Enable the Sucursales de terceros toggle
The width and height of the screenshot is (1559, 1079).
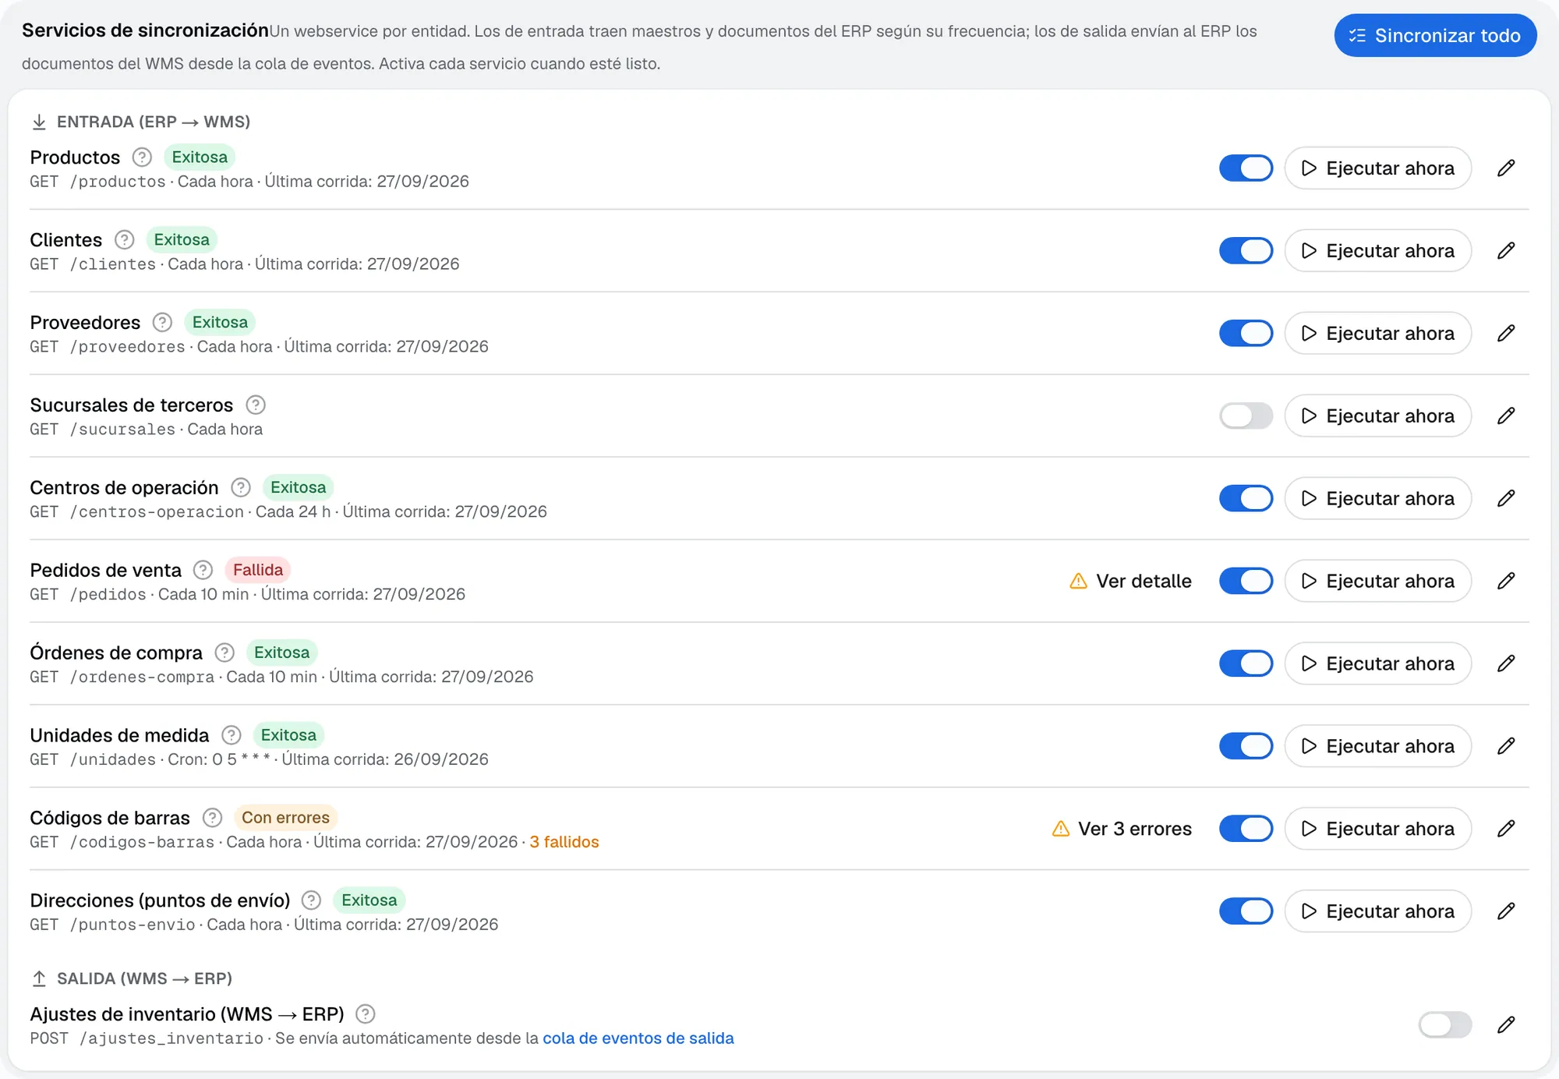coord(1246,416)
